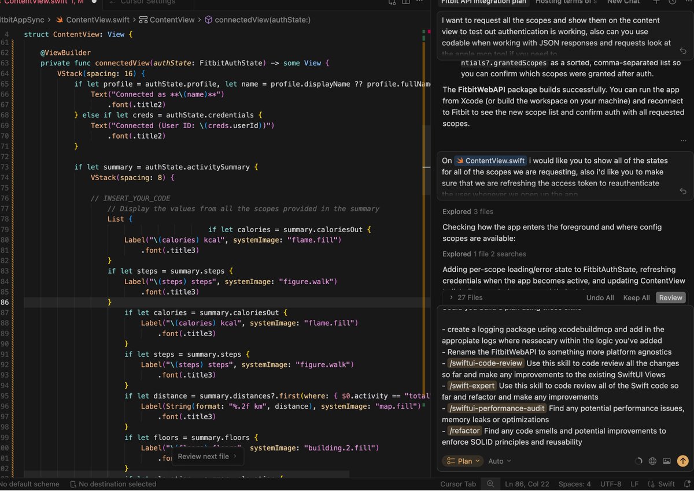The height and width of the screenshot is (492, 694).
Task: Open the split editor layout icon
Action: click(x=406, y=2)
